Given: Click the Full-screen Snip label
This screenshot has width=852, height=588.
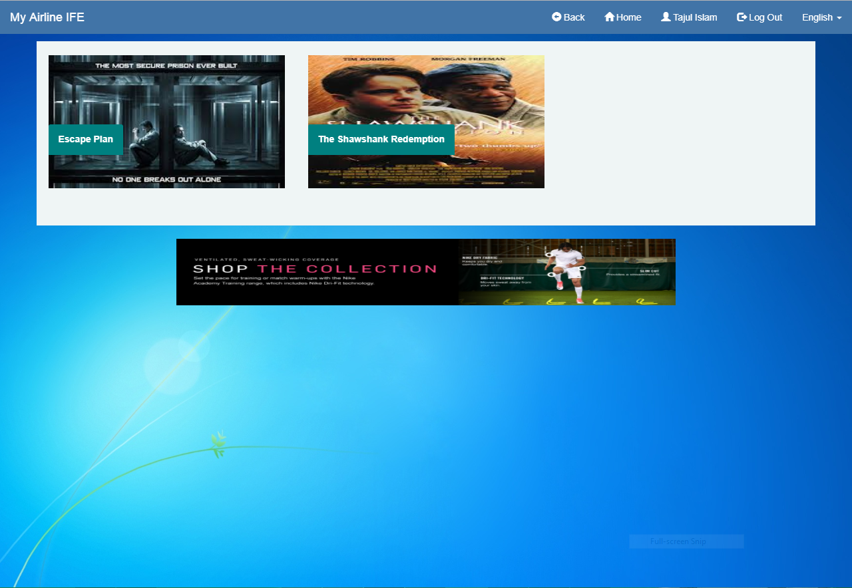Looking at the screenshot, I should [678, 541].
